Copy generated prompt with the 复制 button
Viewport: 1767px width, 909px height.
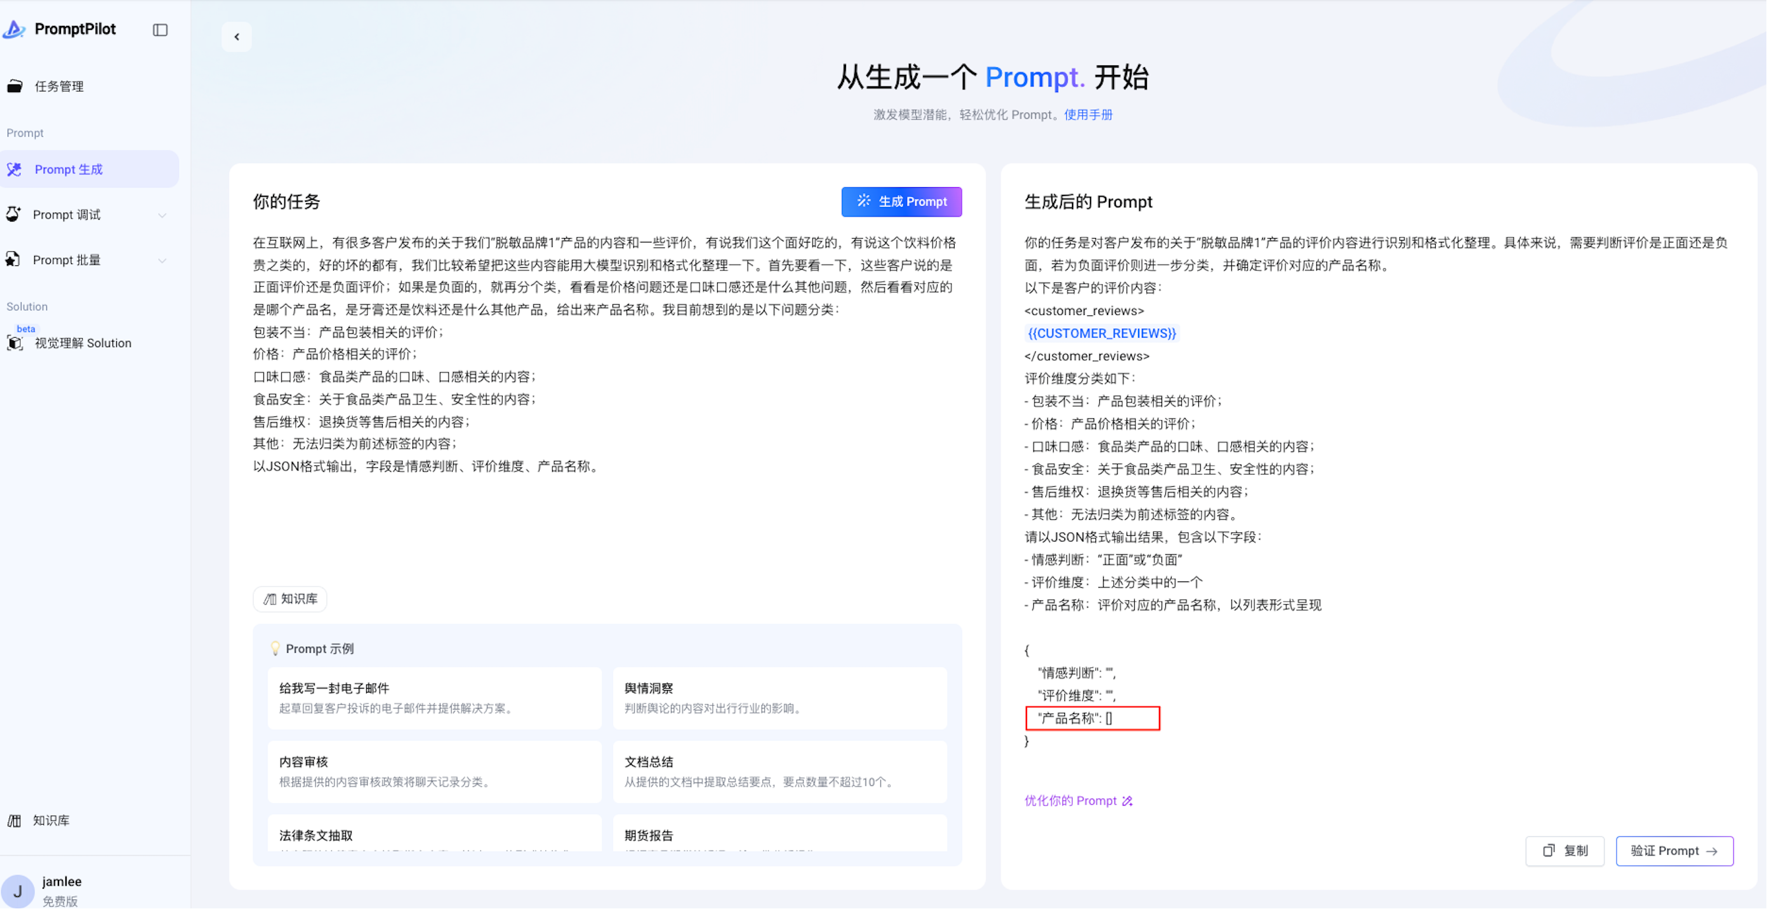1565,851
